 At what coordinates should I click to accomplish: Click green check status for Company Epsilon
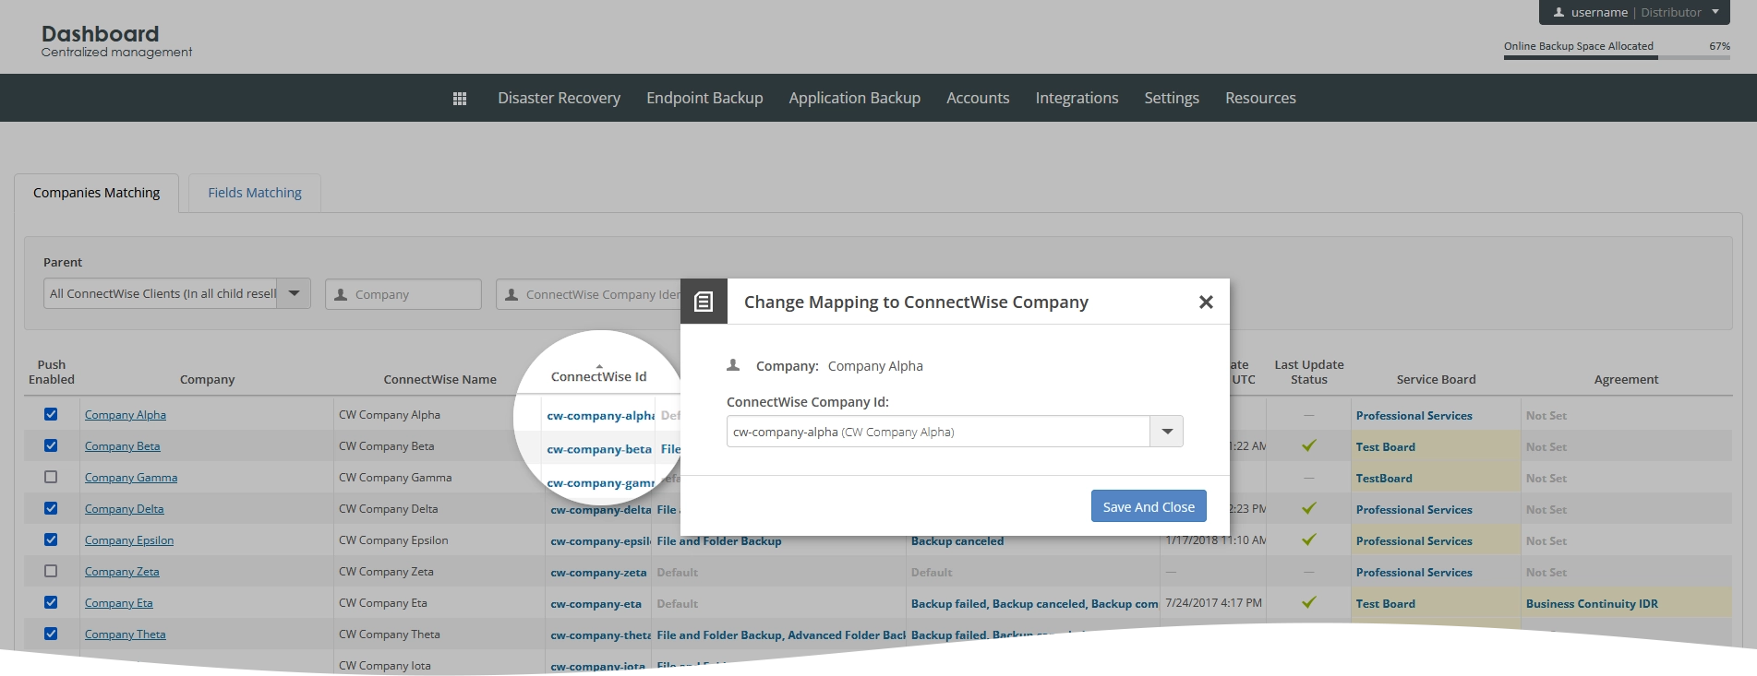pyautogui.click(x=1308, y=540)
